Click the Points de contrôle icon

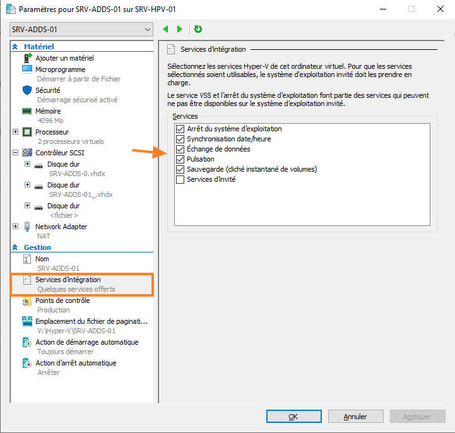[27, 301]
